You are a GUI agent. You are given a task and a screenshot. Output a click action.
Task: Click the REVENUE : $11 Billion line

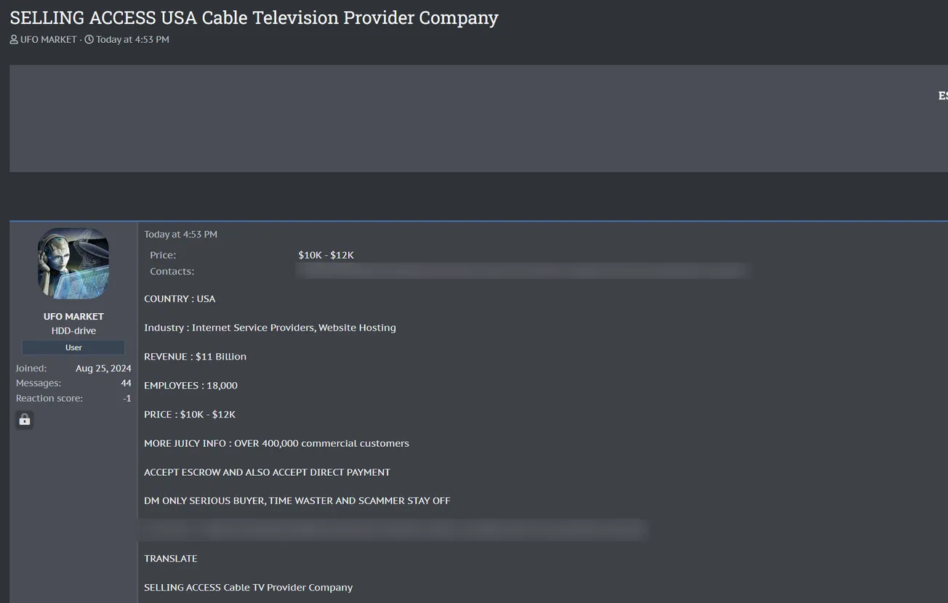tap(195, 357)
